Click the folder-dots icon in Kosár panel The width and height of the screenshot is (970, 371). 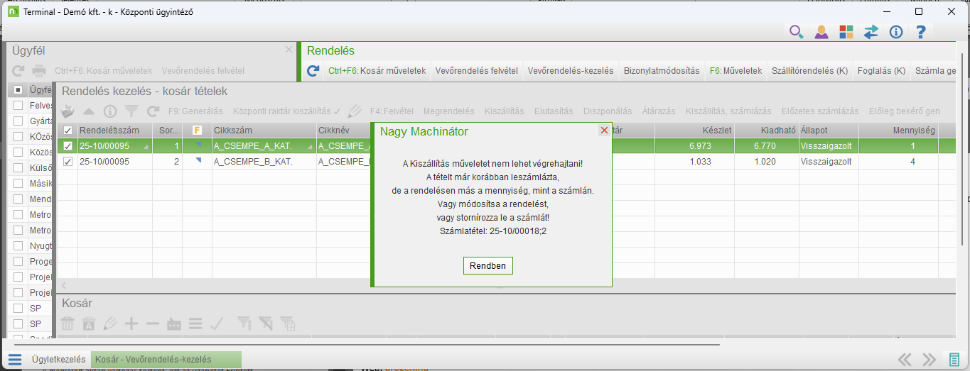coord(174,324)
